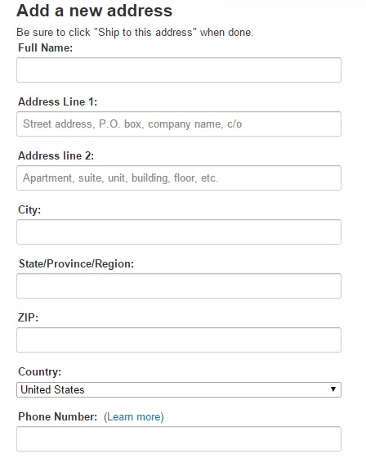Select the Address line 2 apartment field

tap(179, 178)
